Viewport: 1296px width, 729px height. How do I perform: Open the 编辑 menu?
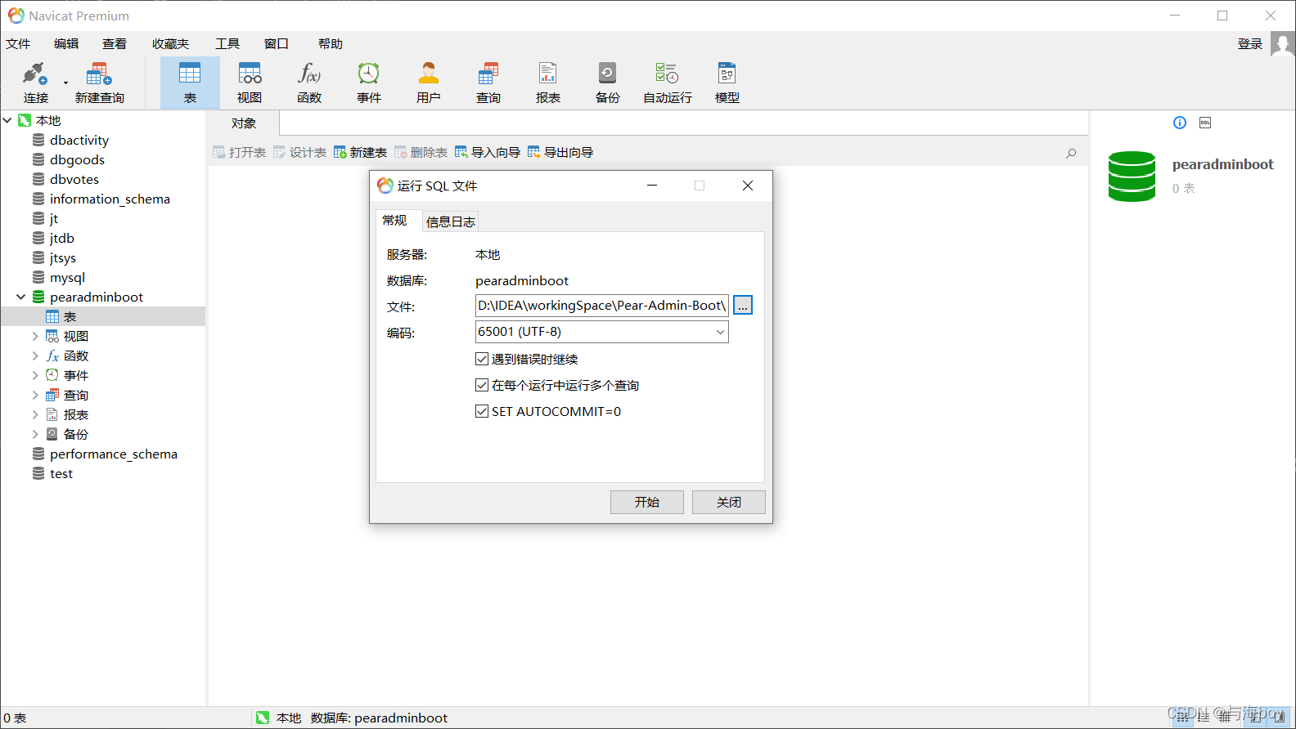pos(66,44)
